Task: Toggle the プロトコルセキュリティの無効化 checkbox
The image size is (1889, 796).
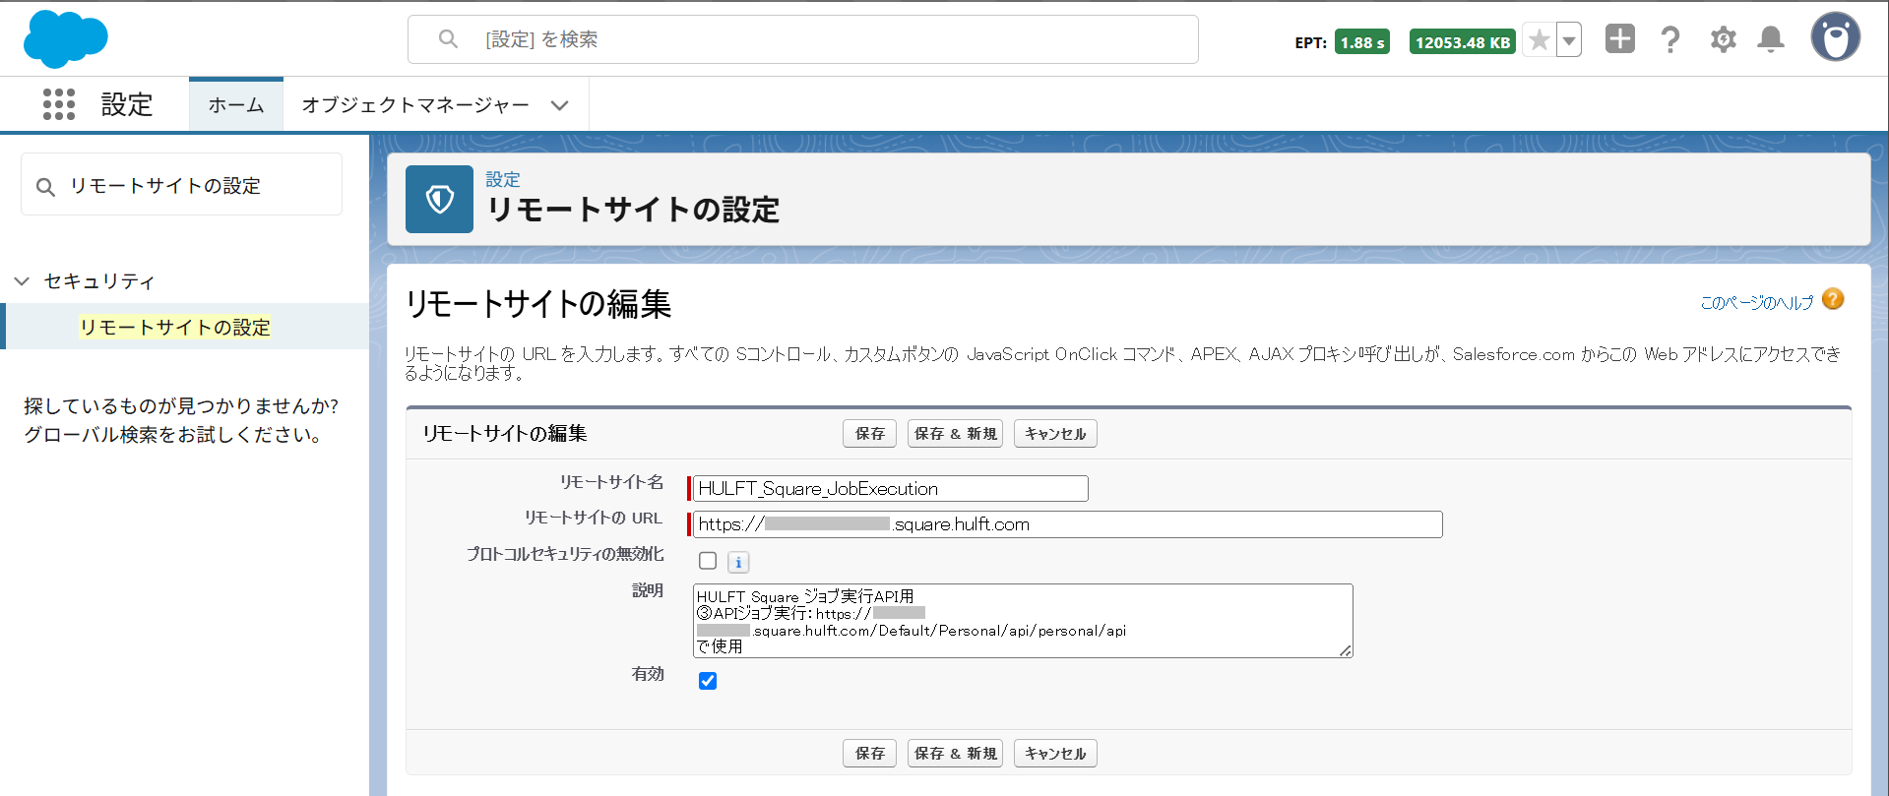Action: point(708,561)
